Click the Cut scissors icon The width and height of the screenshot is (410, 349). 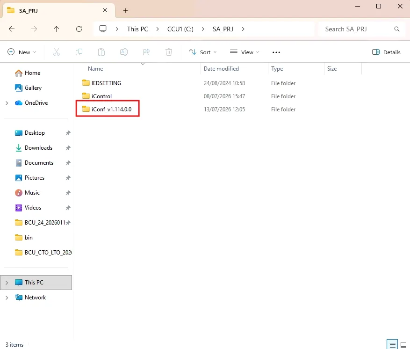click(57, 52)
